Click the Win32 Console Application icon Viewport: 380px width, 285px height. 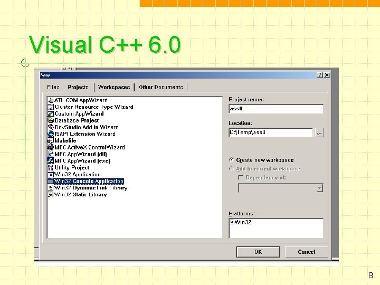(51, 181)
